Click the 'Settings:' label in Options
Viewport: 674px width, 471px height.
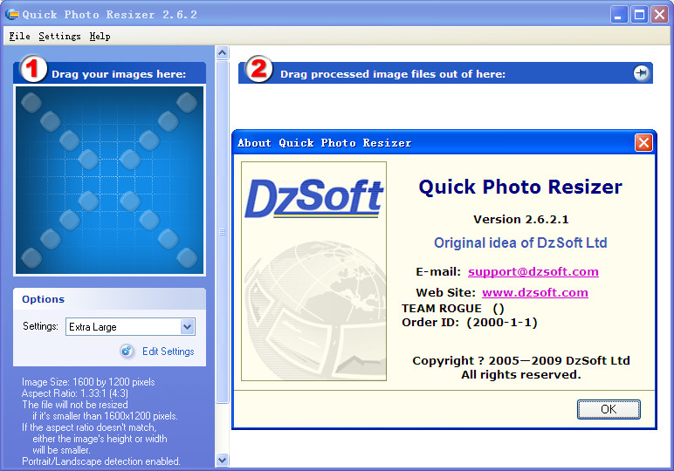(x=40, y=326)
